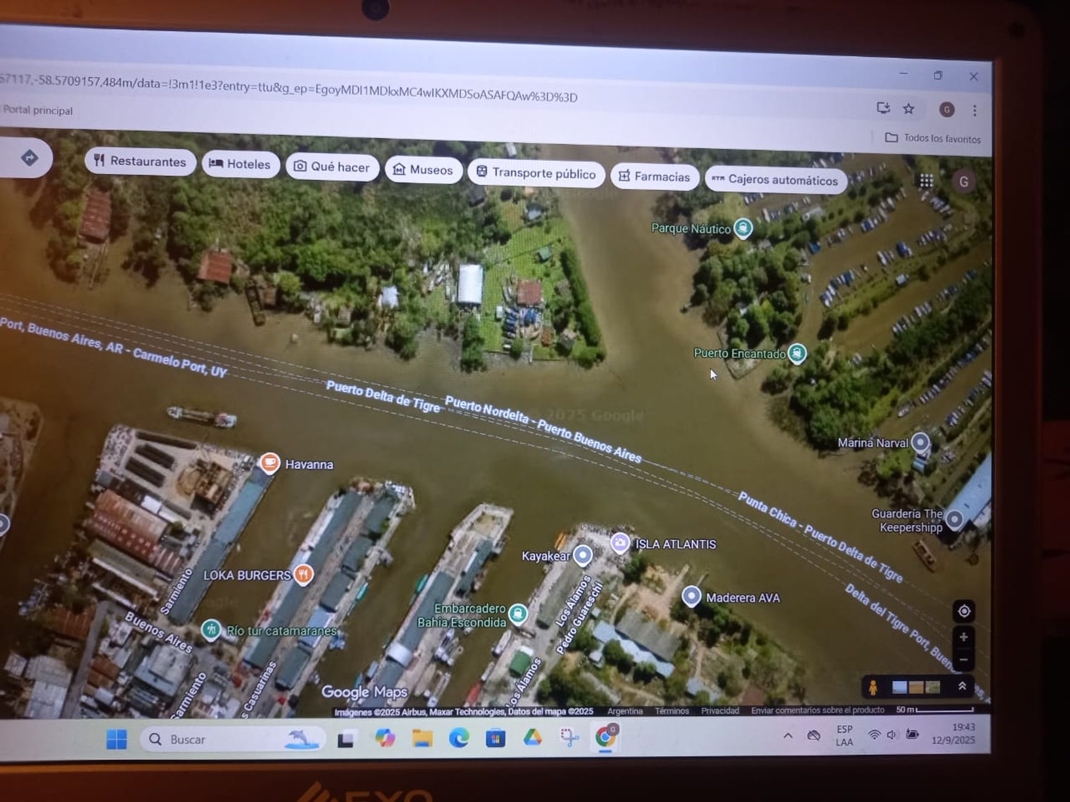Open the Chrome three-dot menu
This screenshot has height=802, width=1070.
point(974,110)
